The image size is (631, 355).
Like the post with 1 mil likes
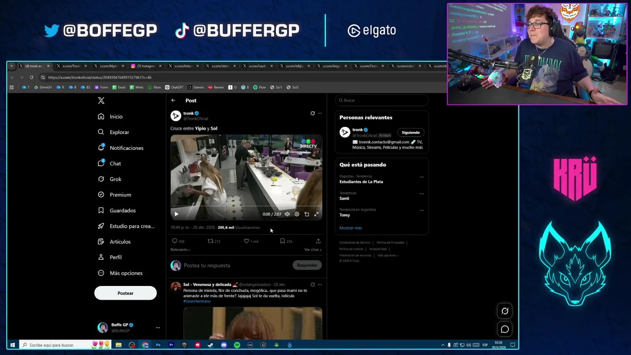(x=246, y=241)
